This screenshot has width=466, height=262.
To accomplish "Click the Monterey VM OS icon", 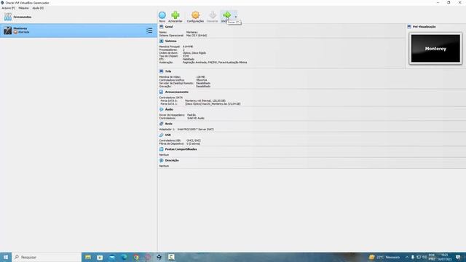I will [7, 31].
